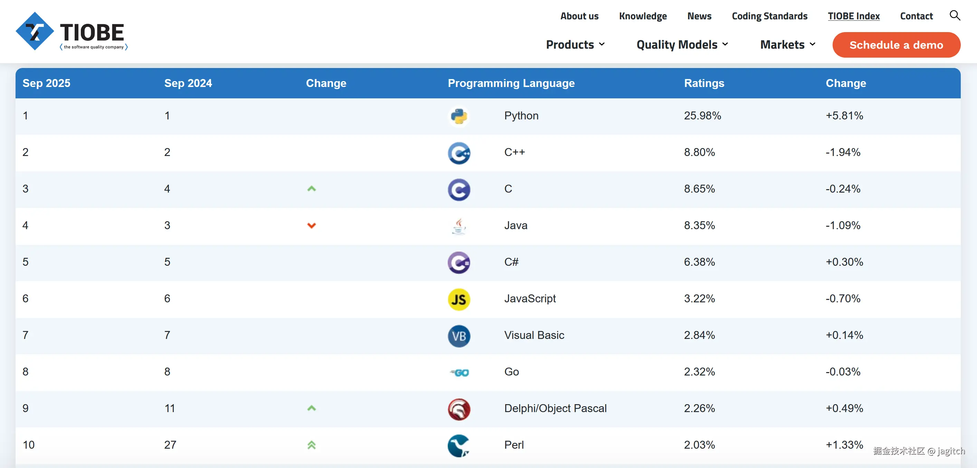Expand the Products dropdown menu
The image size is (977, 468).
[x=575, y=45]
